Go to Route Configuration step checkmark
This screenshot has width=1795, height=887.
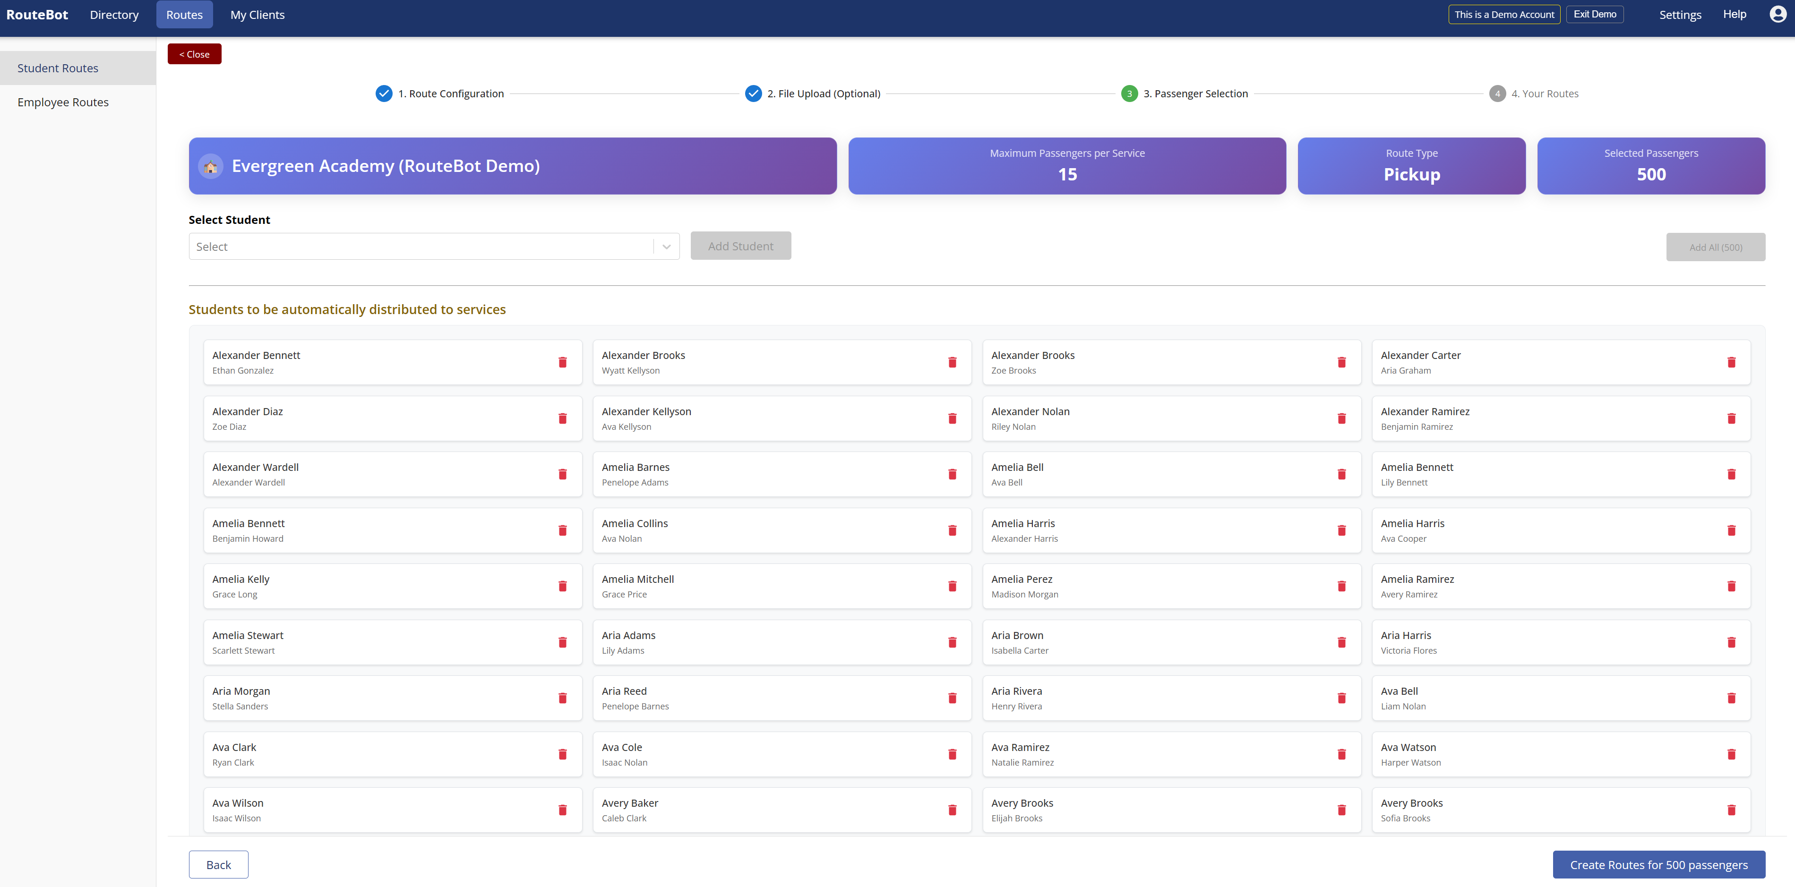point(384,94)
